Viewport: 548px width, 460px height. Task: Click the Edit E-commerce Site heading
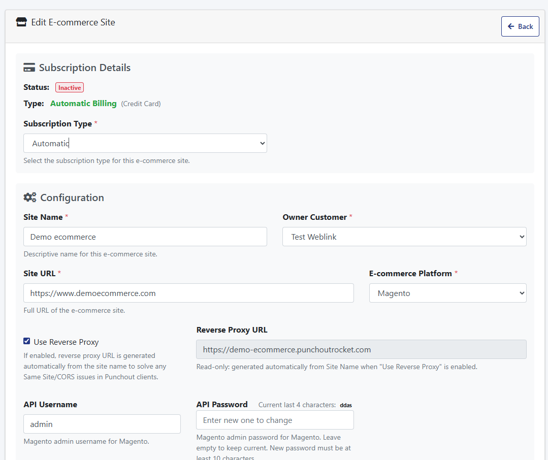(73, 22)
